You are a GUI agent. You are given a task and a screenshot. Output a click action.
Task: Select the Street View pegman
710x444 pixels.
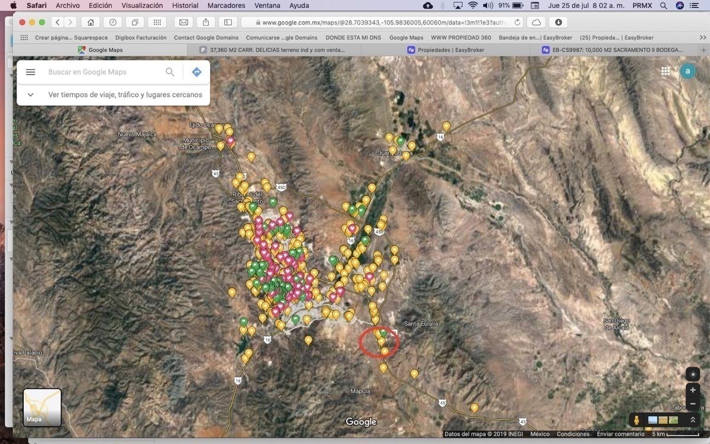click(637, 420)
